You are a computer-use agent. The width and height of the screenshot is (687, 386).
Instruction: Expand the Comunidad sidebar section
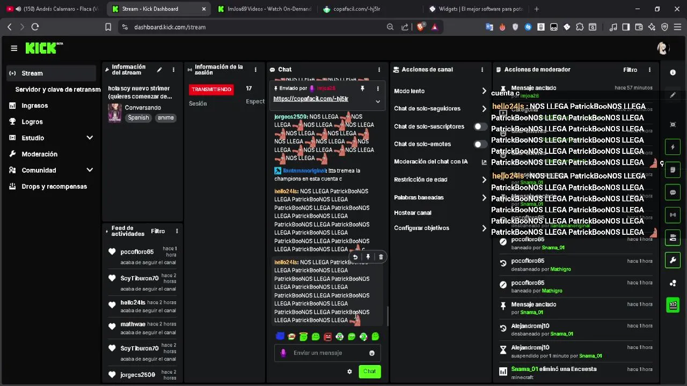(90, 170)
